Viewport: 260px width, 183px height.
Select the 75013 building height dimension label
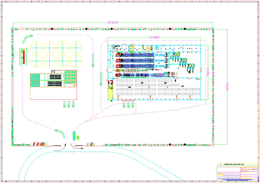pos(208,74)
